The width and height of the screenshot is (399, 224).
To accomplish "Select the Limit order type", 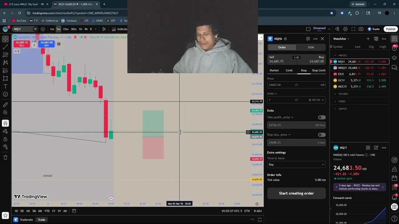I will [x=289, y=70].
